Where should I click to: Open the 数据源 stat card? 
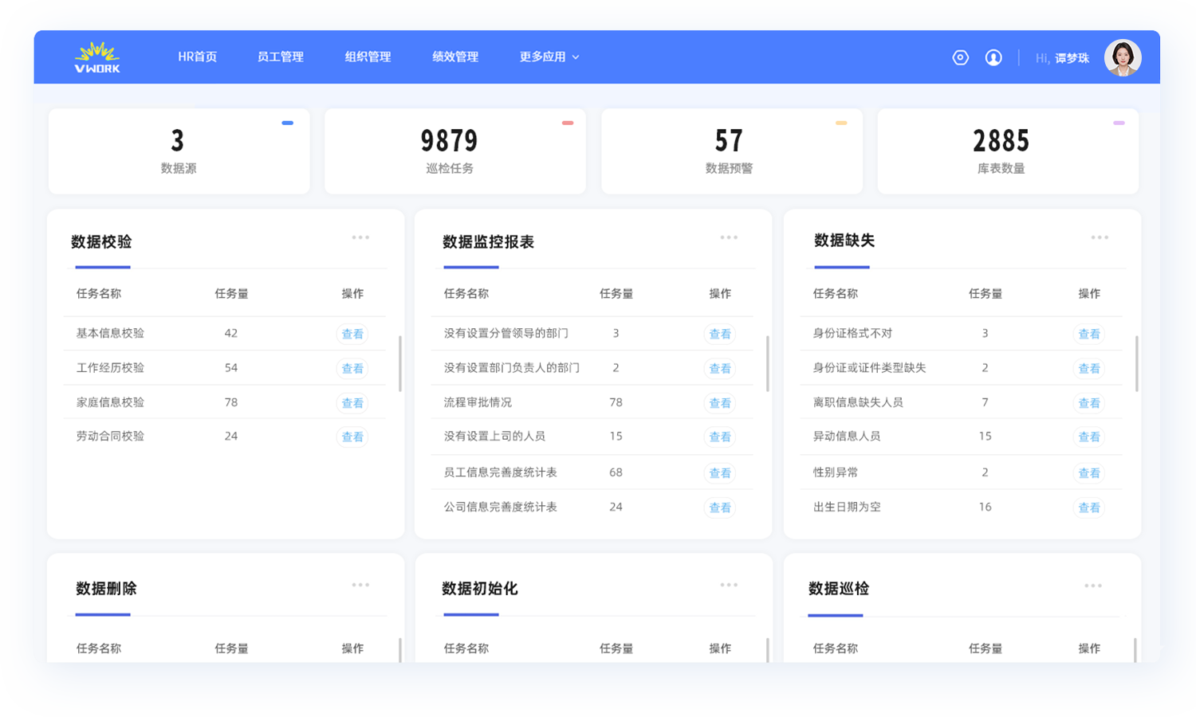[x=179, y=151]
